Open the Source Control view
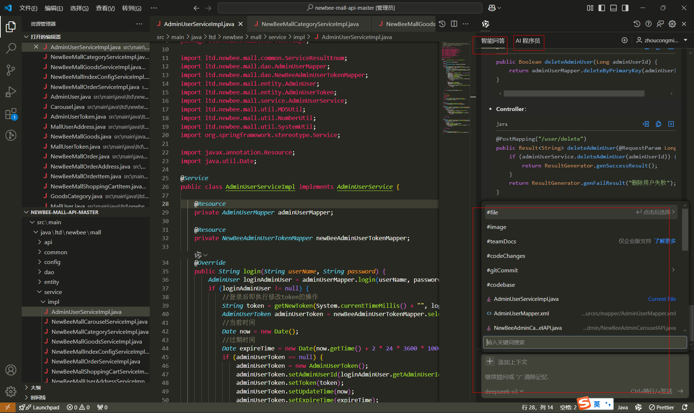 11,70
